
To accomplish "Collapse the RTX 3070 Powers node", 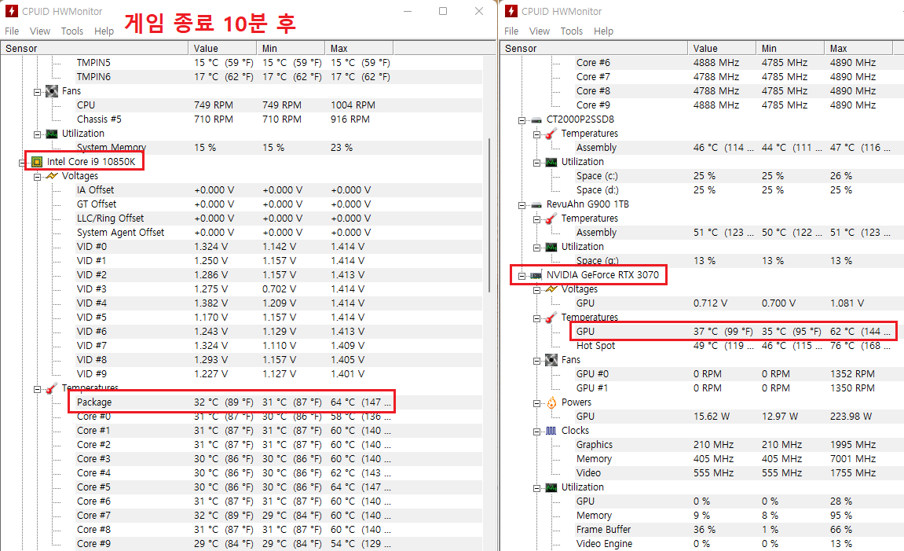I will (x=536, y=403).
